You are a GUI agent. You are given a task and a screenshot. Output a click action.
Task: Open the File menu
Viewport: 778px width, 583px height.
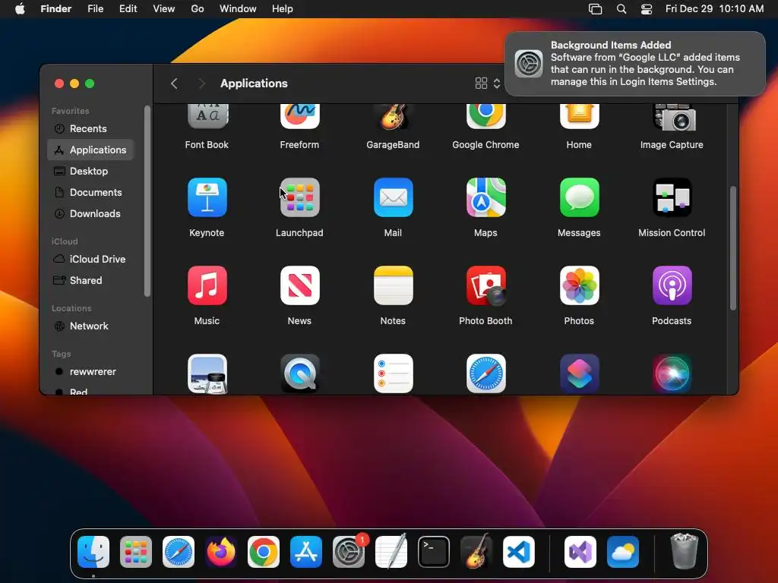click(x=95, y=9)
